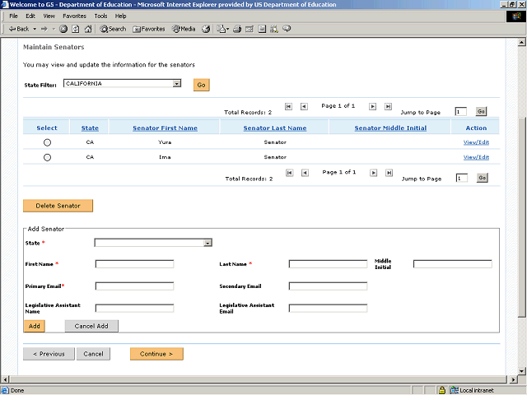Click the Secondary Email input field

[x=328, y=286]
